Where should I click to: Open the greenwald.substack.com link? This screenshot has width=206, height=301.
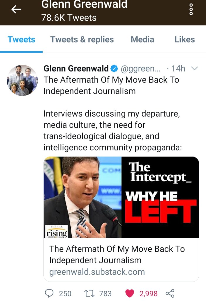pos(97,272)
